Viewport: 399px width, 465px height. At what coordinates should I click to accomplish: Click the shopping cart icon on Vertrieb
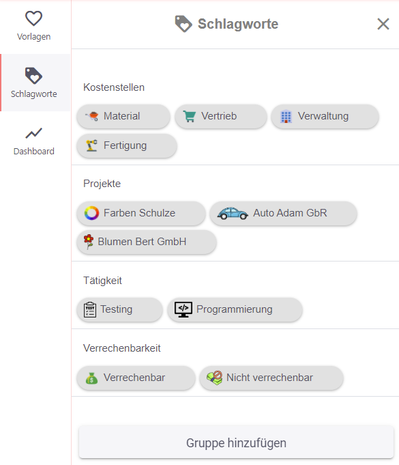point(190,116)
